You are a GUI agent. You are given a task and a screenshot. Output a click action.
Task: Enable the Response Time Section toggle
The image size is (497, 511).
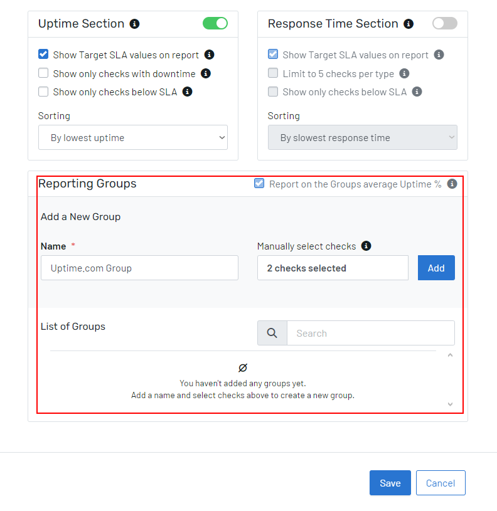[444, 23]
